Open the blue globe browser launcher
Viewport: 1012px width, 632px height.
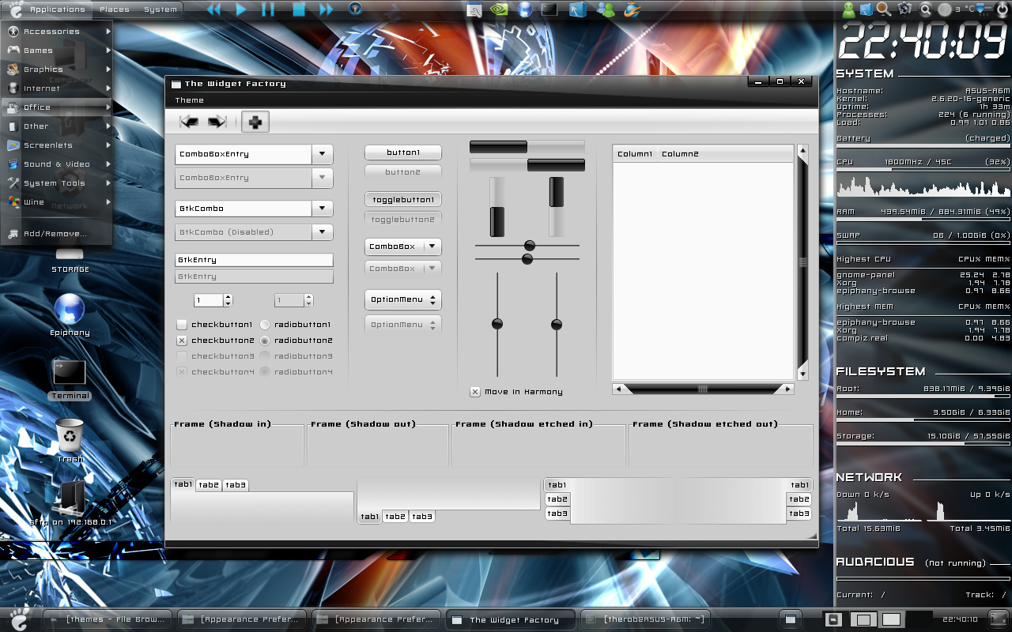pyautogui.click(x=525, y=9)
